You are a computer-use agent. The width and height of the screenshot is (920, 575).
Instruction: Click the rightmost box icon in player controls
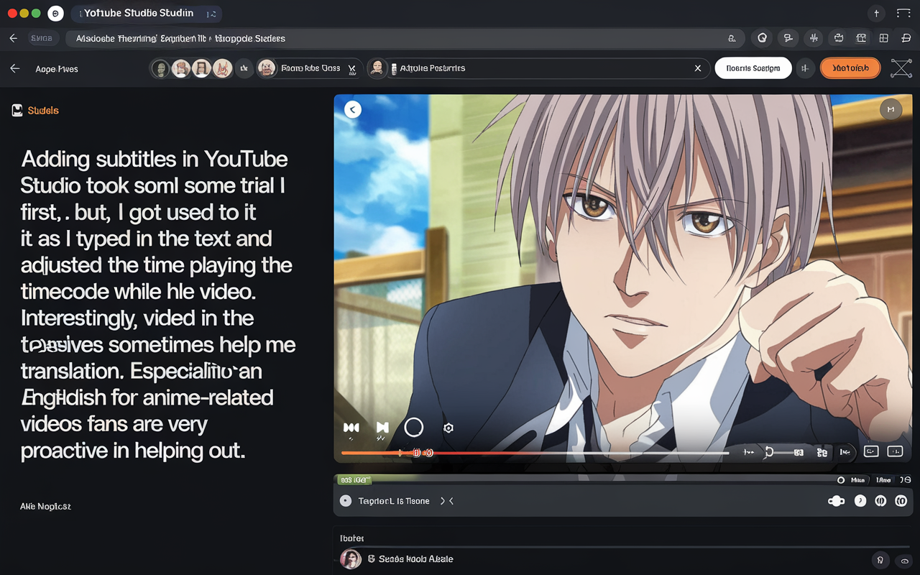895,451
